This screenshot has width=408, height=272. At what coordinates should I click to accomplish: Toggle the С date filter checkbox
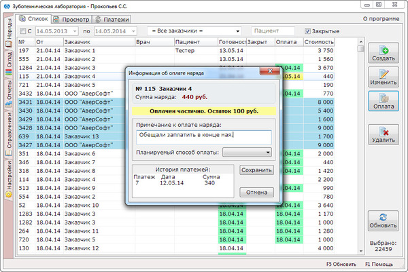click(x=23, y=31)
